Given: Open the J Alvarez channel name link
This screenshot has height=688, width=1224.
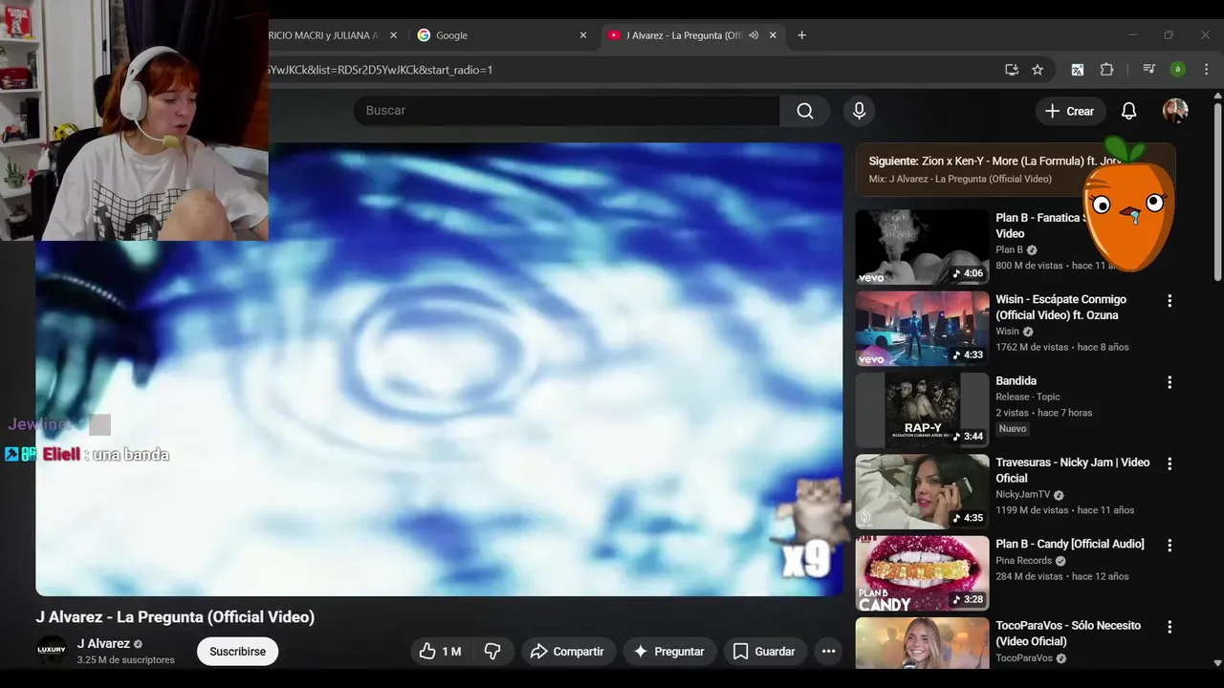Looking at the screenshot, I should click(103, 644).
